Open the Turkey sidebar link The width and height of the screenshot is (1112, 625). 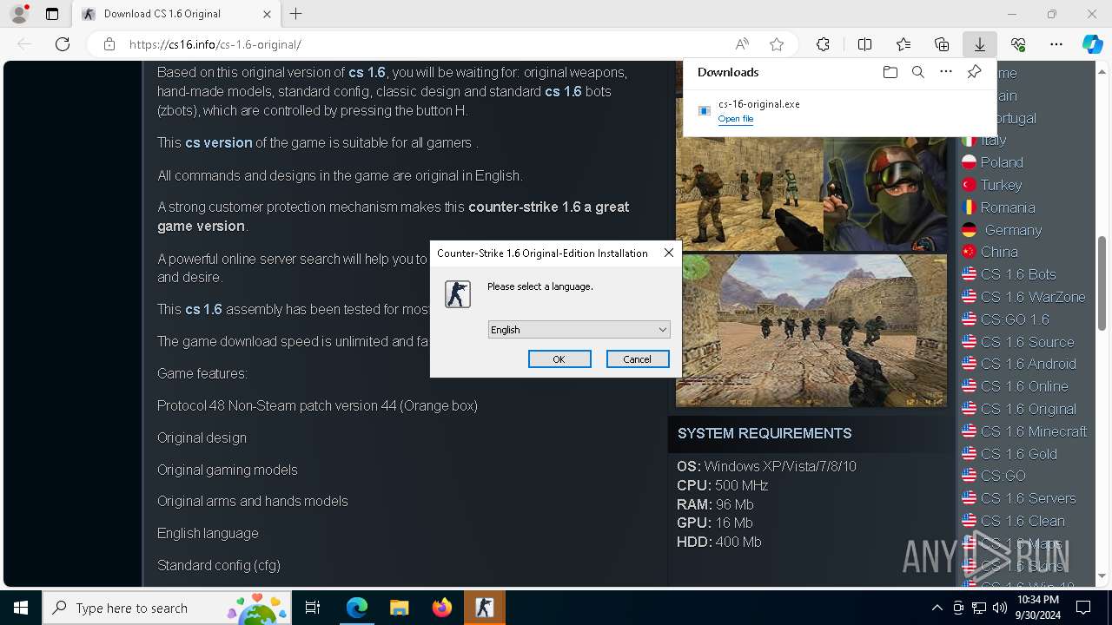coord(1001,185)
